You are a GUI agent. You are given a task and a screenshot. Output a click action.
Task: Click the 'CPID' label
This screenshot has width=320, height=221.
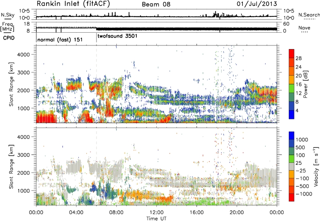click(x=9, y=38)
